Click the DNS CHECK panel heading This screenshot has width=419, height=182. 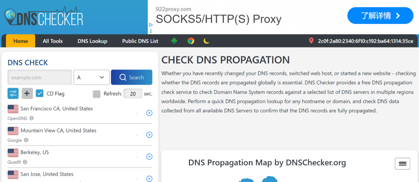[x=28, y=62]
